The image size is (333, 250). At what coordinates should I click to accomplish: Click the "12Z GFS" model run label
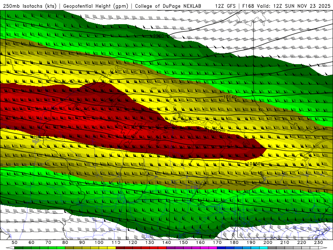pos(225,6)
